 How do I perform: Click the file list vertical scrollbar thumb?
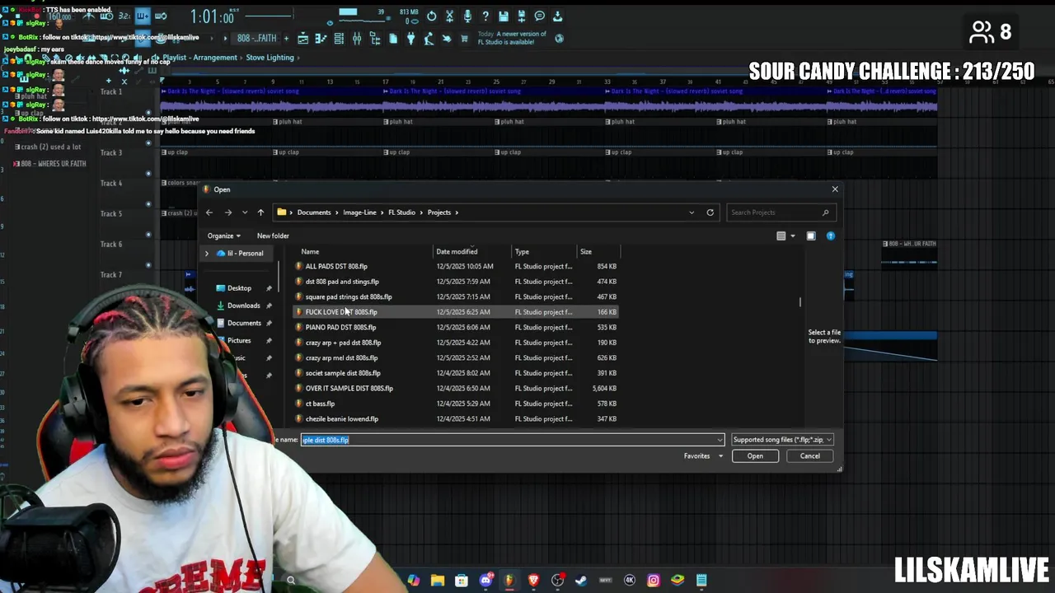(800, 302)
